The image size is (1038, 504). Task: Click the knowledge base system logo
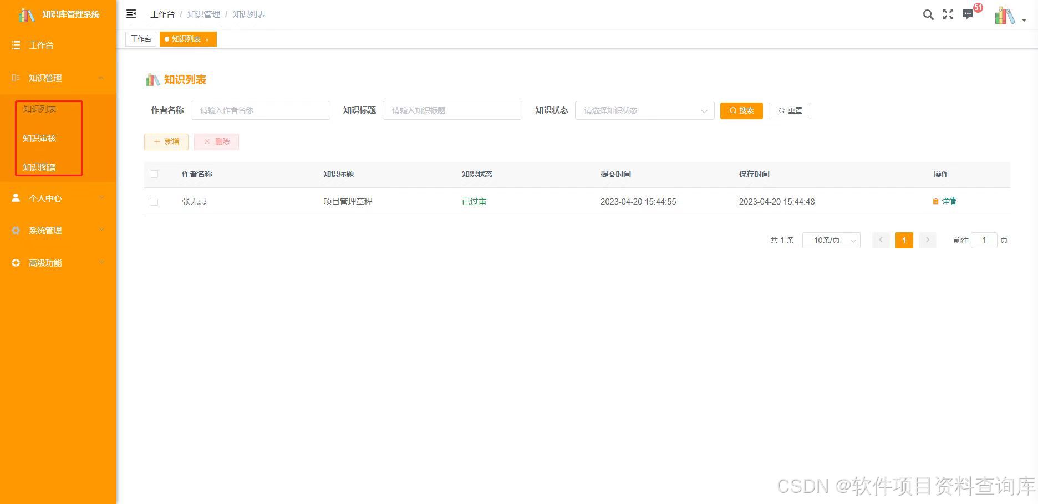coord(27,15)
